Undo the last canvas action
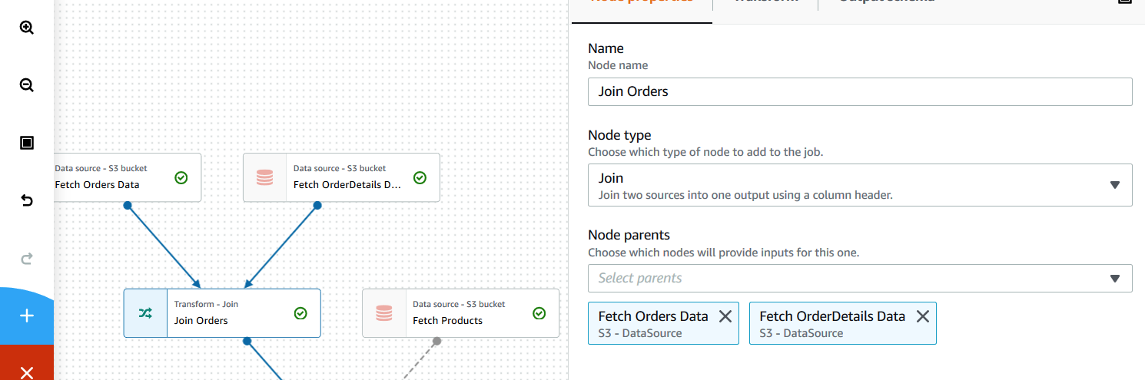The width and height of the screenshot is (1145, 380). pyautogui.click(x=27, y=200)
